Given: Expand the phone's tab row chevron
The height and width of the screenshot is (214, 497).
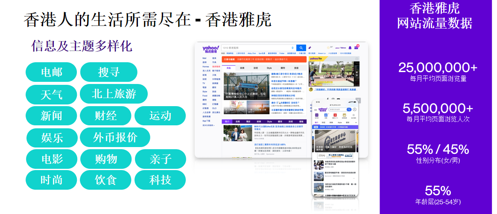Looking at the screenshot, I should (x=356, y=122).
